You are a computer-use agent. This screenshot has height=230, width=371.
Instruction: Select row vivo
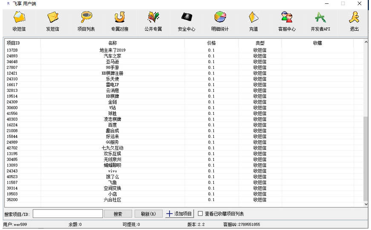[184, 171]
